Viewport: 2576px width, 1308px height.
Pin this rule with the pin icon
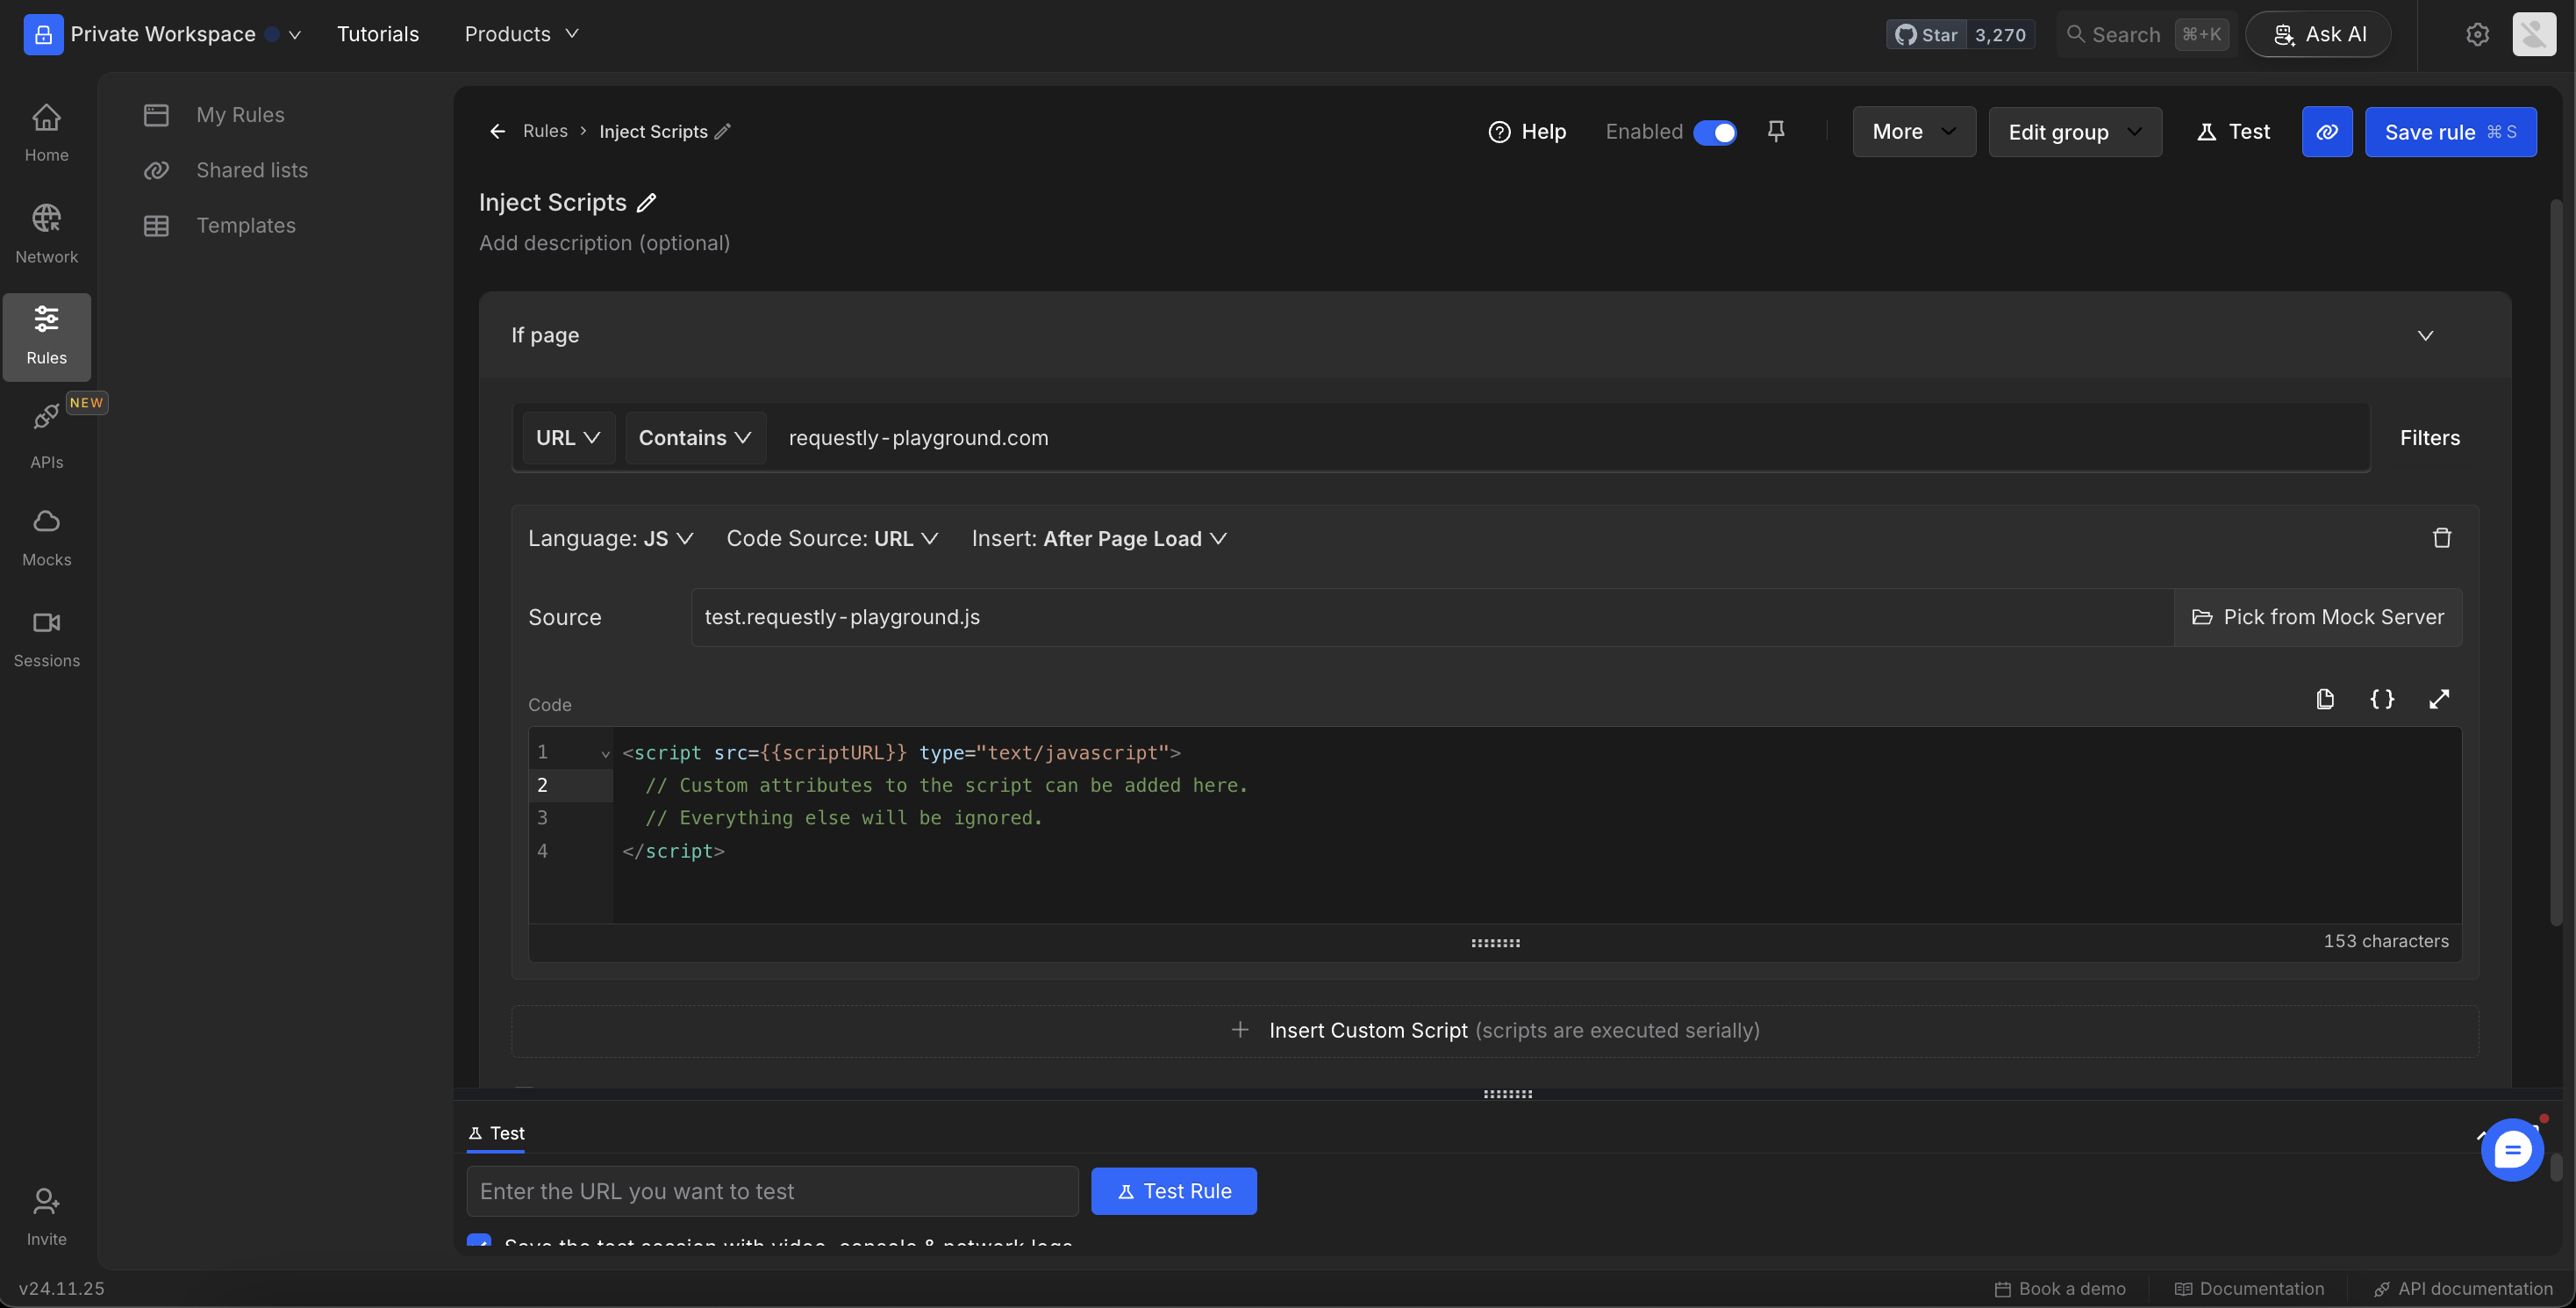click(1776, 131)
